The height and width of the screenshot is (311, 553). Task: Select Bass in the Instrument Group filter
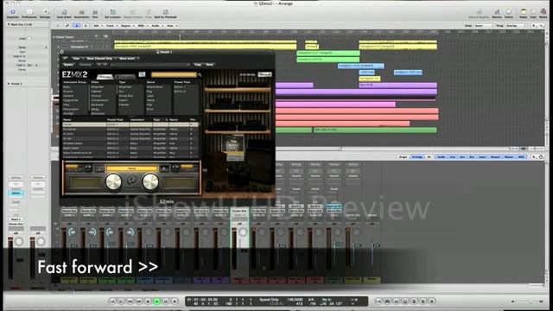point(67,86)
